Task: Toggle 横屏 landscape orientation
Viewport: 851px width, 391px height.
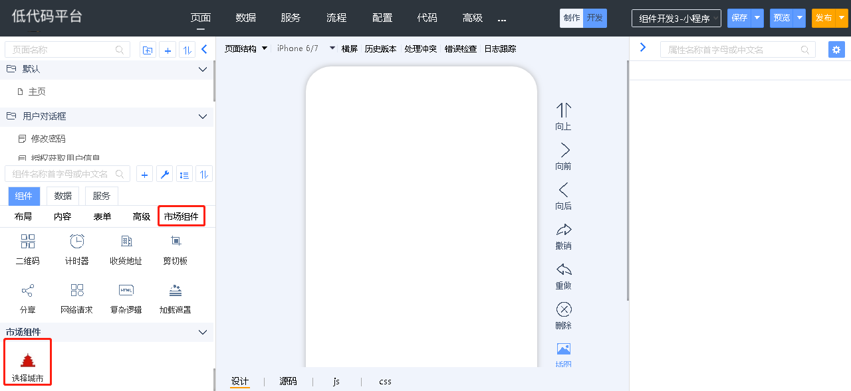Action: point(349,48)
